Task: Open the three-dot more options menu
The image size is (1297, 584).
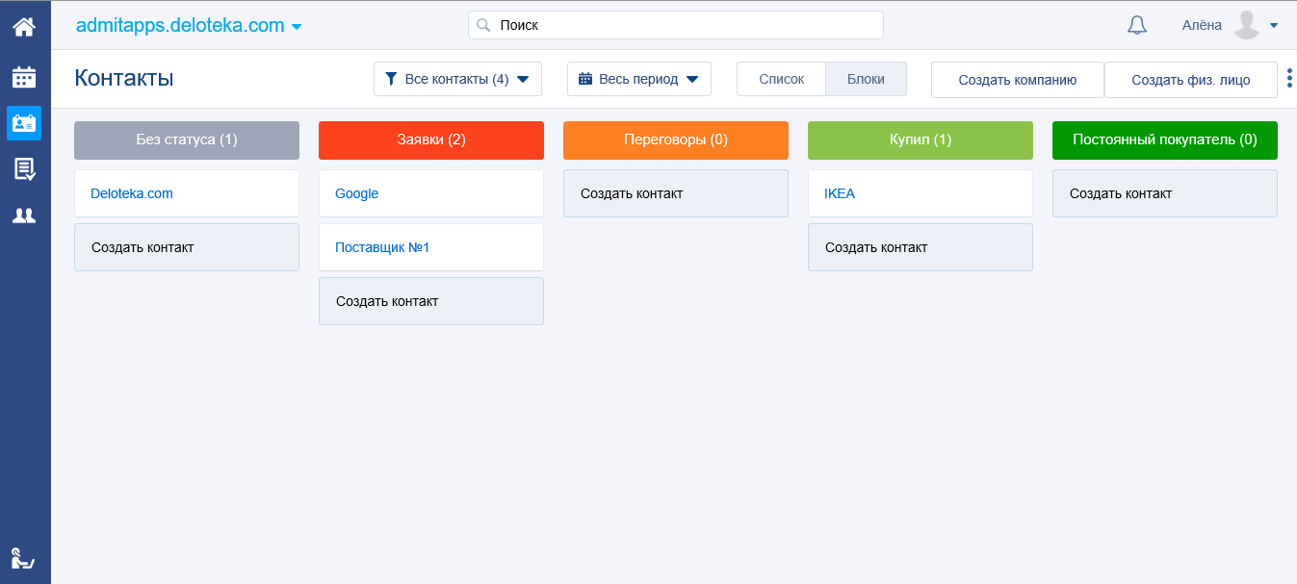Action: coord(1289,79)
